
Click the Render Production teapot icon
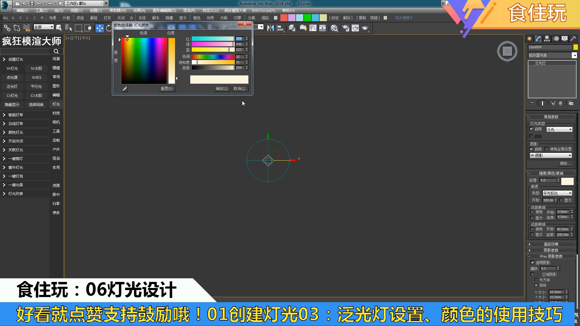364,28
